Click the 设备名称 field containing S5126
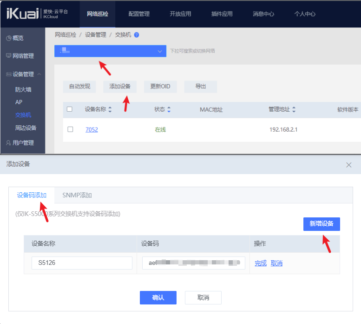 [x=82, y=263]
